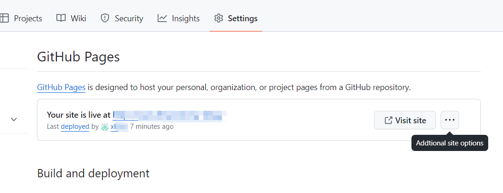503x193 pixels.
Task: Open the Wiki tab
Action: [78, 18]
